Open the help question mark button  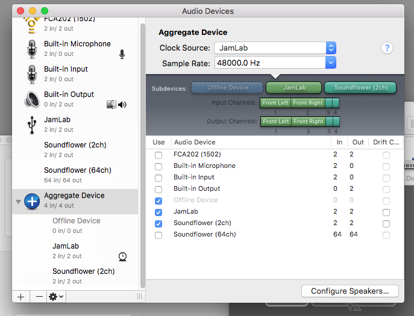(x=387, y=48)
